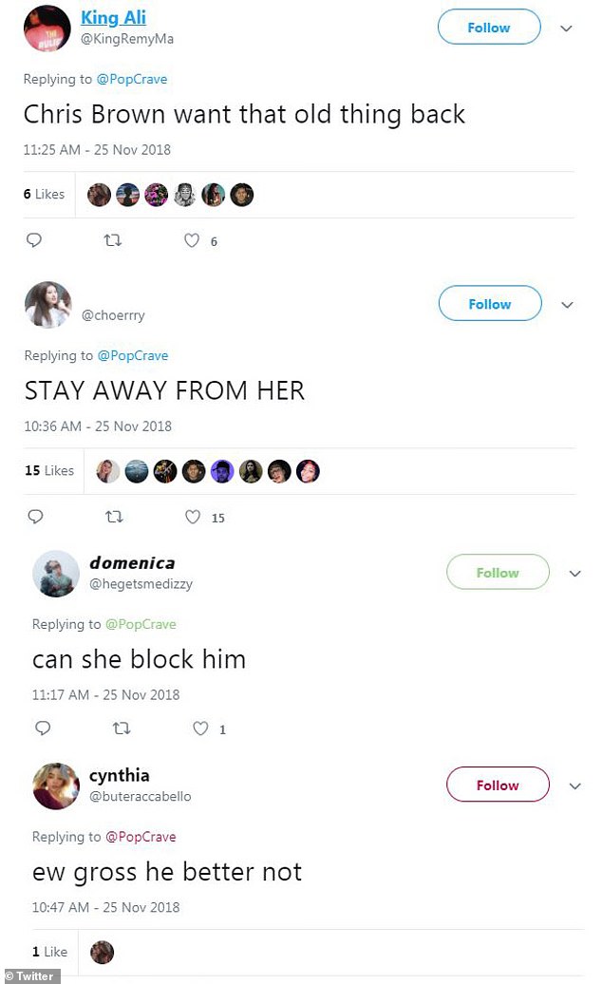Image resolution: width=602 pixels, height=984 pixels.
Task: Follow domenica with the green Follow button
Action: 498,572
